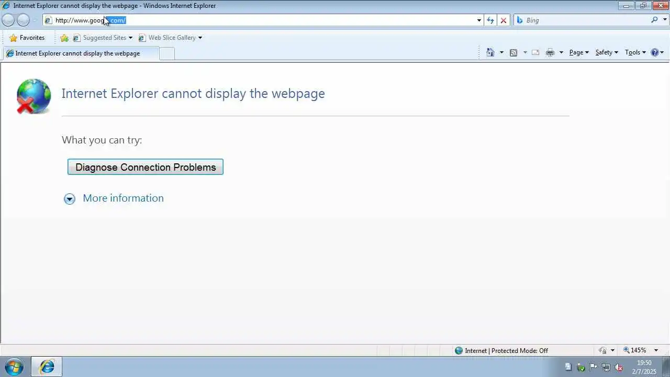Open the zoom level dropdown arrow
This screenshot has height=377, width=670.
pos(656,350)
